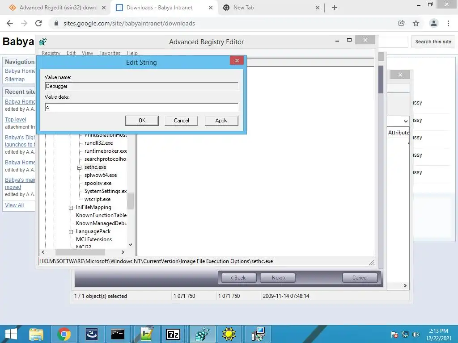
Task: Select splwow64.exe in the registry tree
Action: (x=101, y=175)
